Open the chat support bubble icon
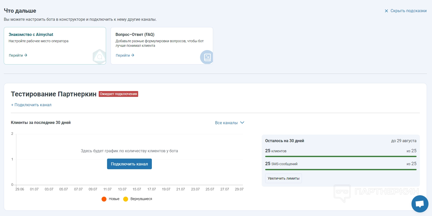 pos(420,204)
